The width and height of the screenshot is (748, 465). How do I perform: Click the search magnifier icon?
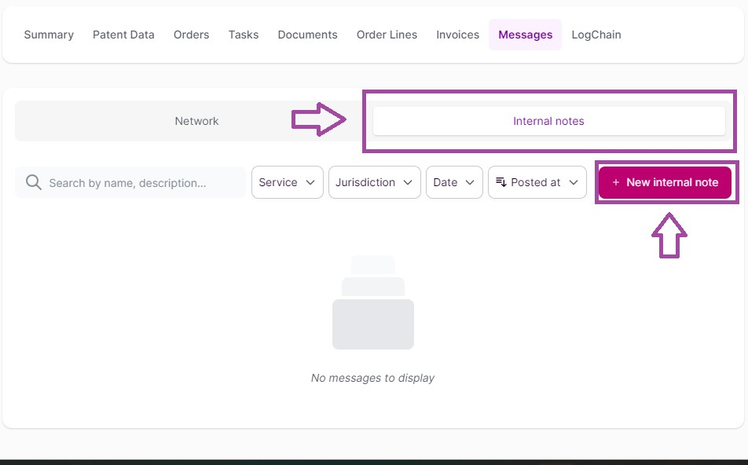(x=33, y=182)
